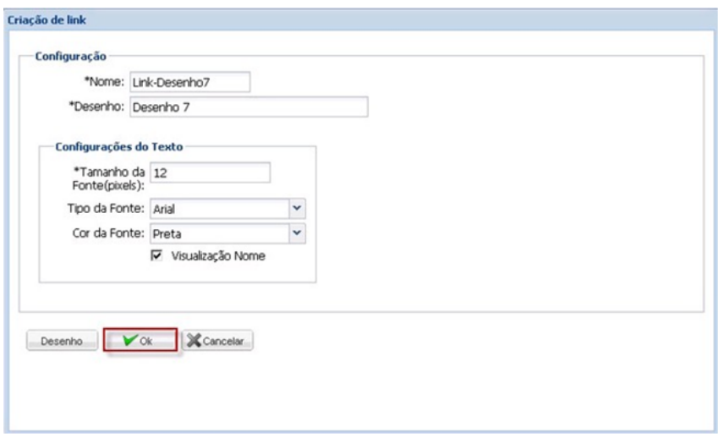Dismiss the dialog using the Cancelar button
Image resolution: width=724 pixels, height=438 pixels.
tap(217, 341)
